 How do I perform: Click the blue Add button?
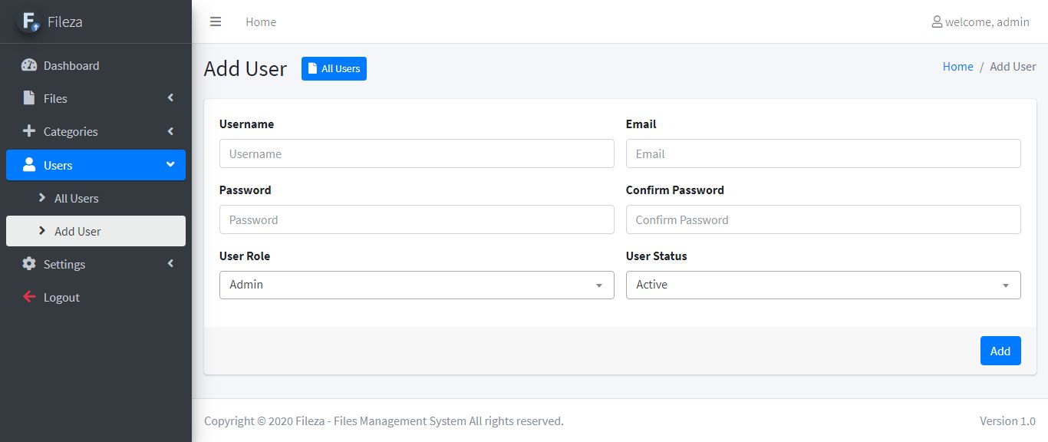click(x=1000, y=351)
